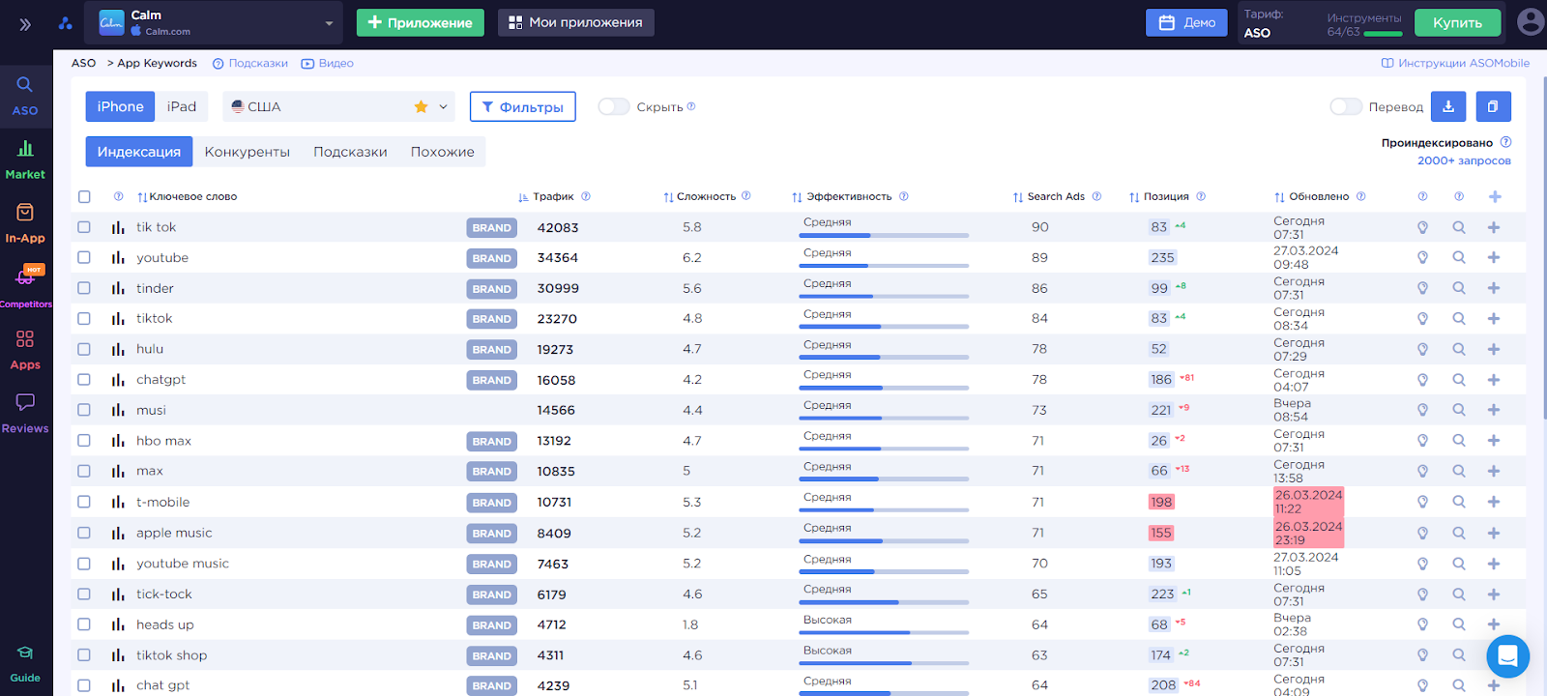1547x696 pixels.
Task: Open the Reviews section in sidebar
Action: tap(25, 413)
